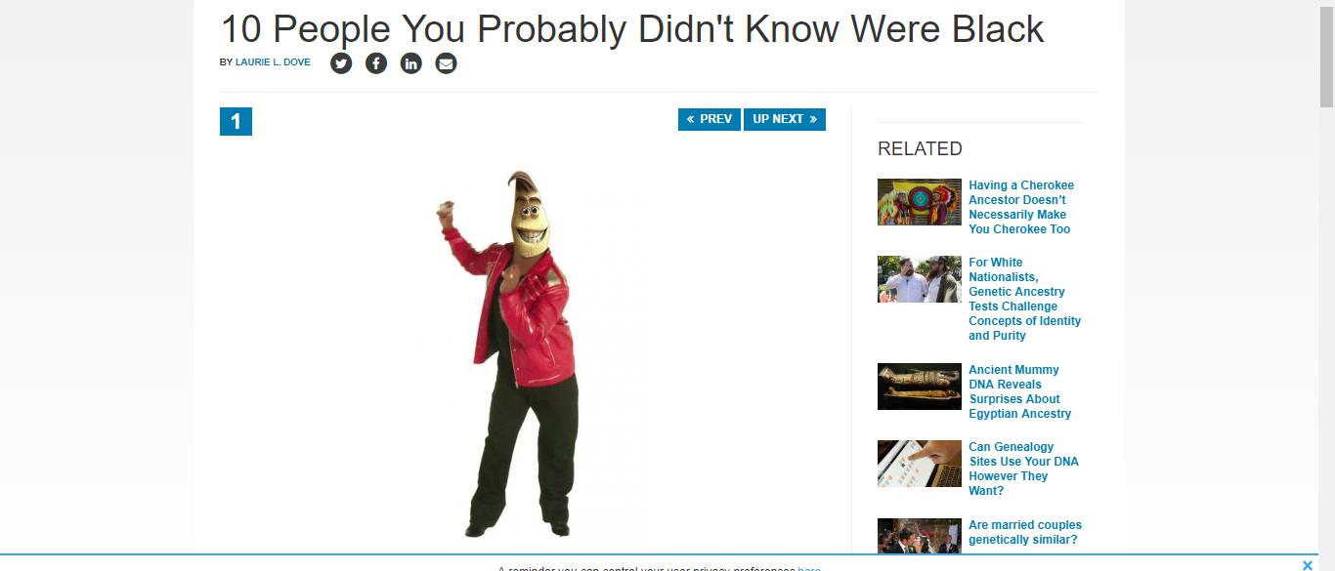Share the article via email icon
Viewport: 1335px width, 571px height.
pos(447,63)
